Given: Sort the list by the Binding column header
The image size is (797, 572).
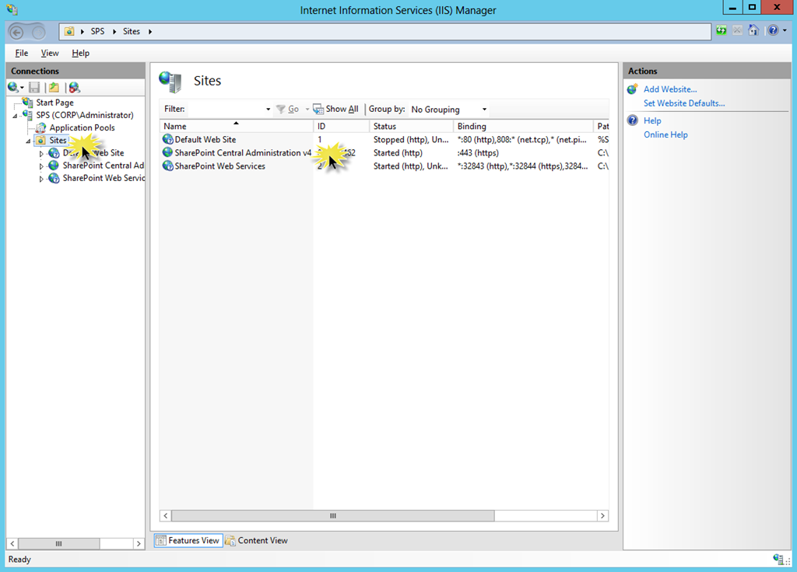Looking at the screenshot, I should point(523,126).
